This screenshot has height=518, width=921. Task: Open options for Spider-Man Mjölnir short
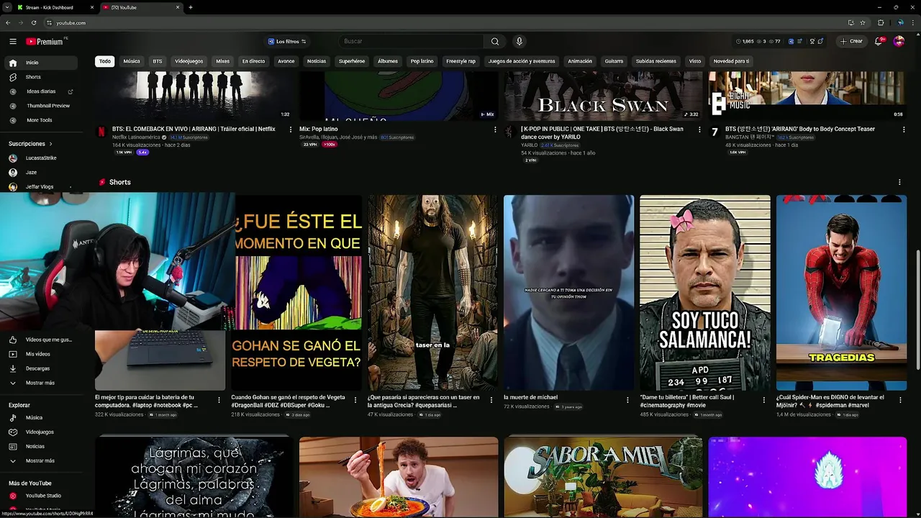(900, 400)
